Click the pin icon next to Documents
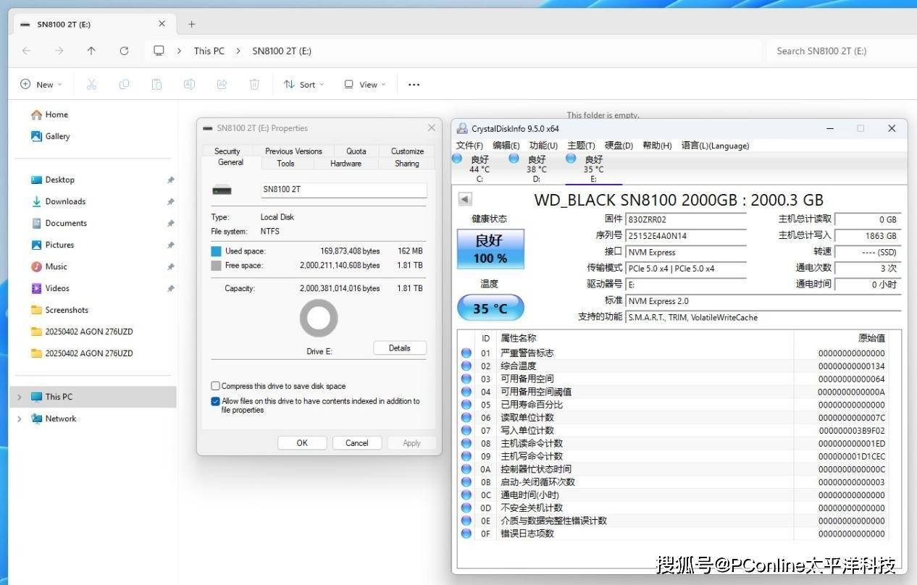Image resolution: width=917 pixels, height=585 pixels. 170,223
